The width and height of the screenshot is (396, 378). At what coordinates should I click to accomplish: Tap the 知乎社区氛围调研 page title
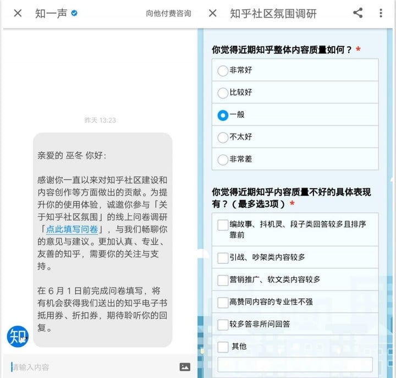coord(273,13)
